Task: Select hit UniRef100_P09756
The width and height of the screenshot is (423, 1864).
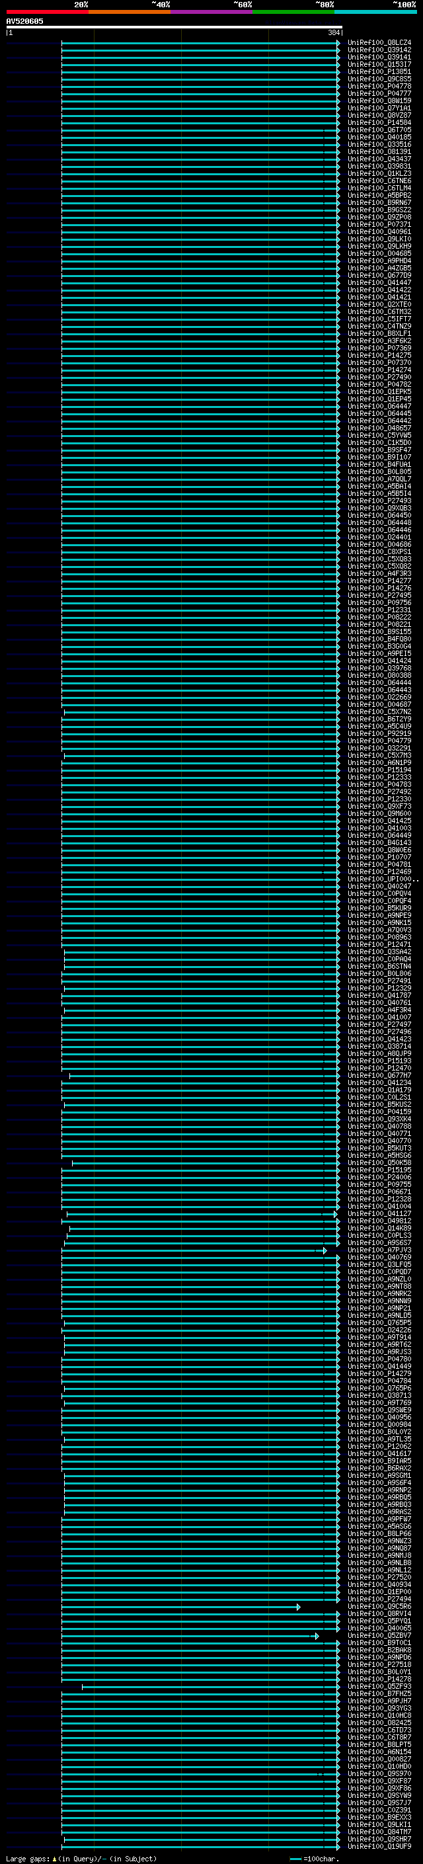Action: click(379, 603)
